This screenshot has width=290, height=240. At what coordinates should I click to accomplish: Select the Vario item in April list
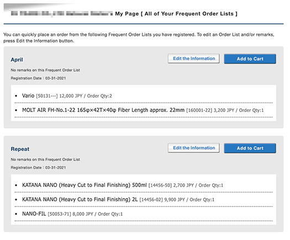28,95
